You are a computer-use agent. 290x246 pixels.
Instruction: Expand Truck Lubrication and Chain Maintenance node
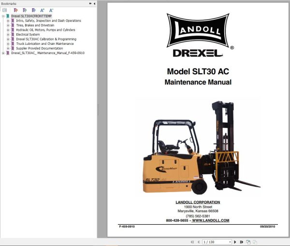tap(8, 44)
